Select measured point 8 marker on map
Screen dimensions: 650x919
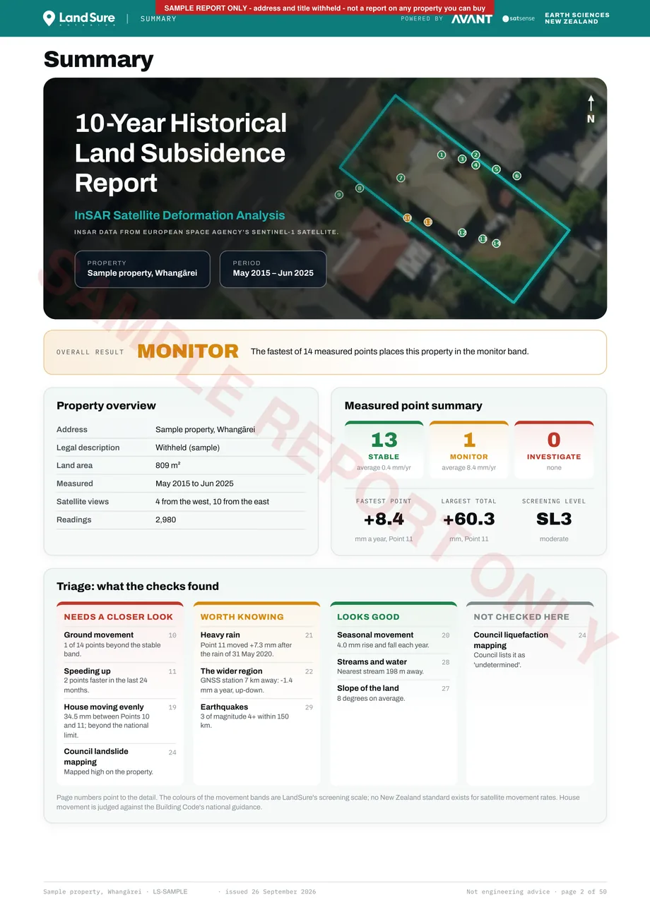pos(360,188)
